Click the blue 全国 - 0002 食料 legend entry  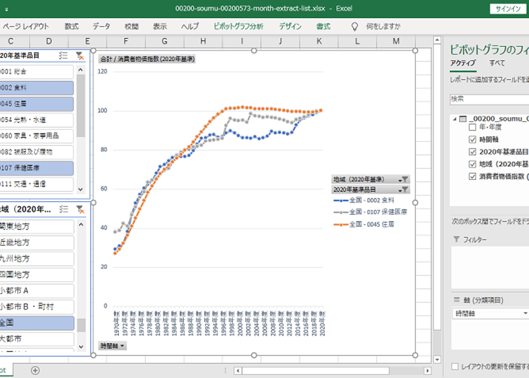pyautogui.click(x=364, y=200)
